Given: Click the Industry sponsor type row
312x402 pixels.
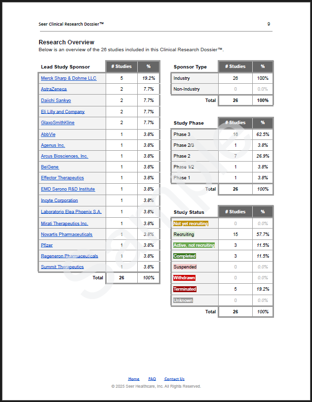Looking at the screenshot, I should pyautogui.click(x=222, y=78).
